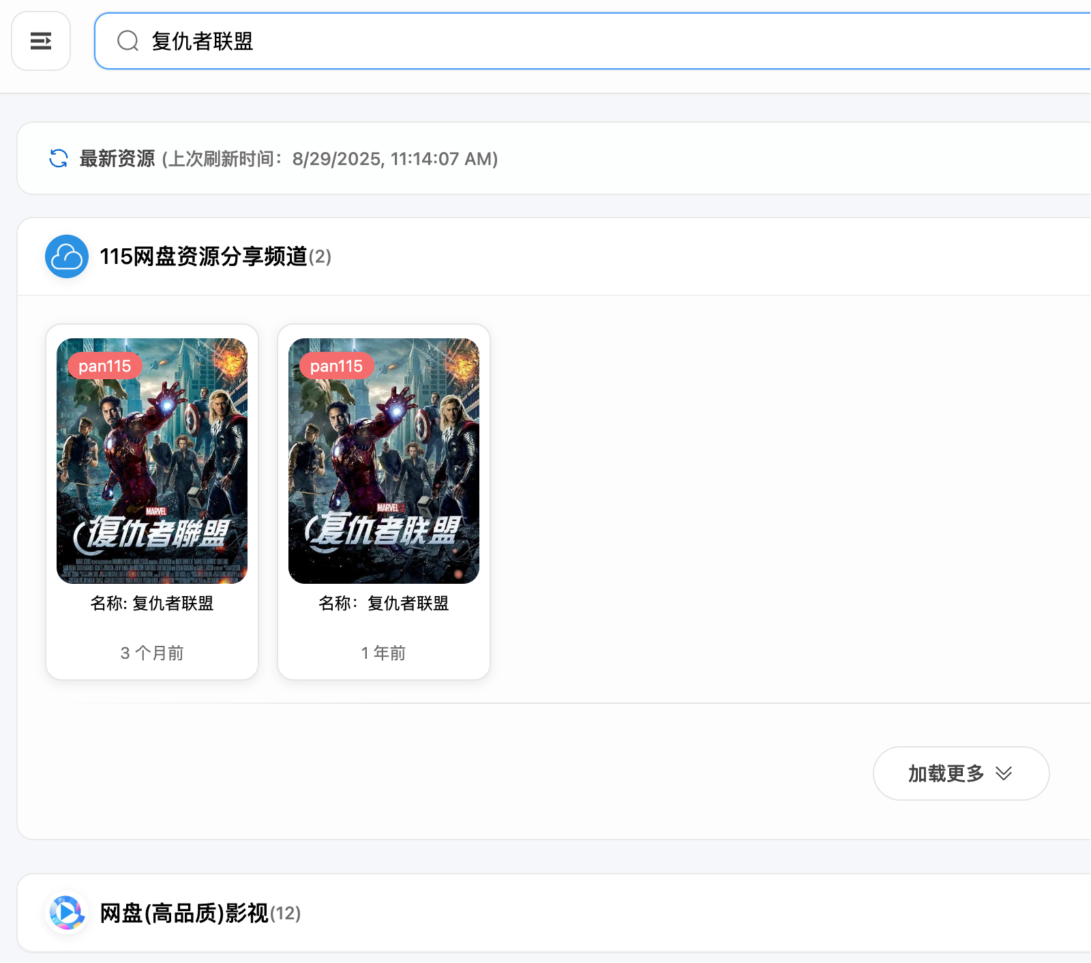Click the last refresh time 8/29/2025 text
This screenshot has height=963, width=1091.
pos(330,159)
